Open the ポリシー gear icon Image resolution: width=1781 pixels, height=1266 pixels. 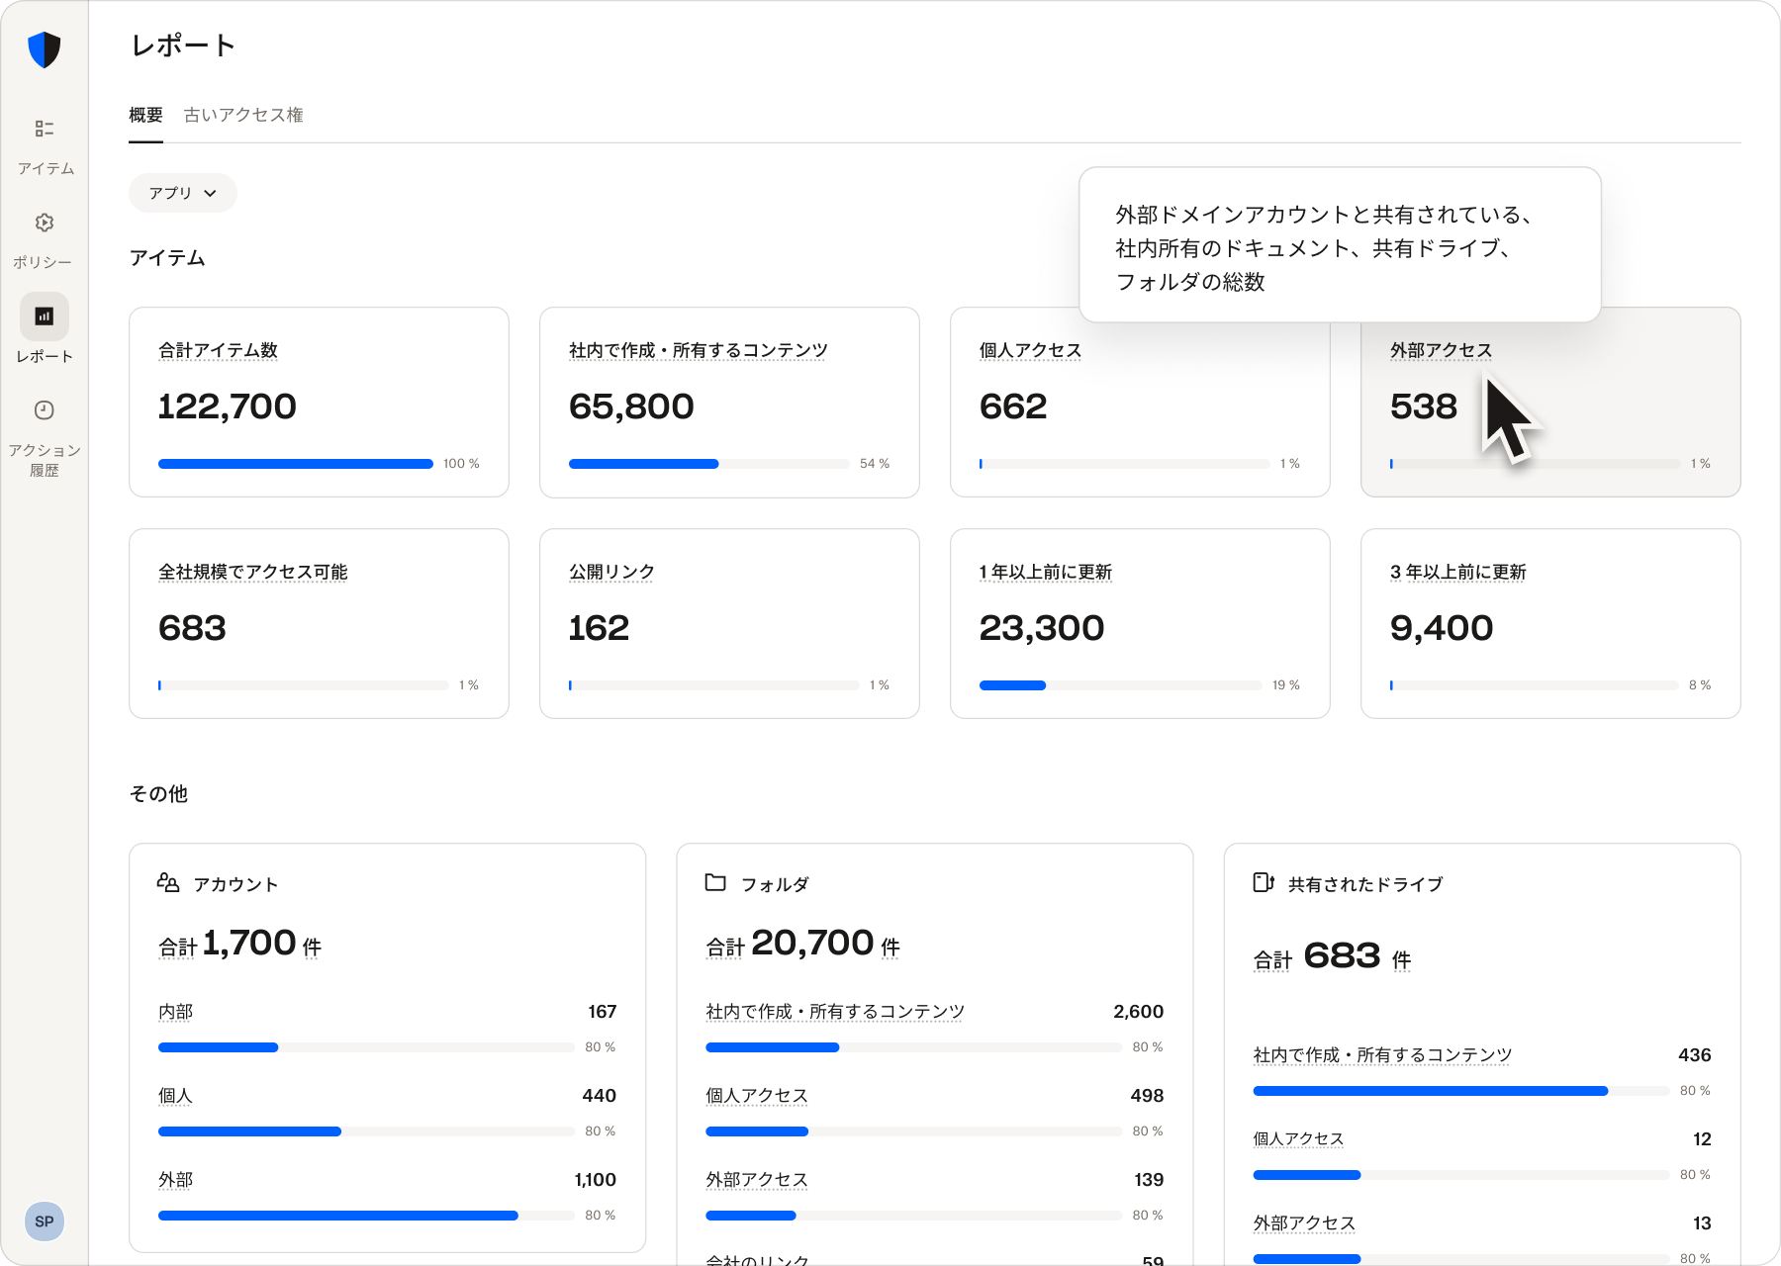pos(45,223)
